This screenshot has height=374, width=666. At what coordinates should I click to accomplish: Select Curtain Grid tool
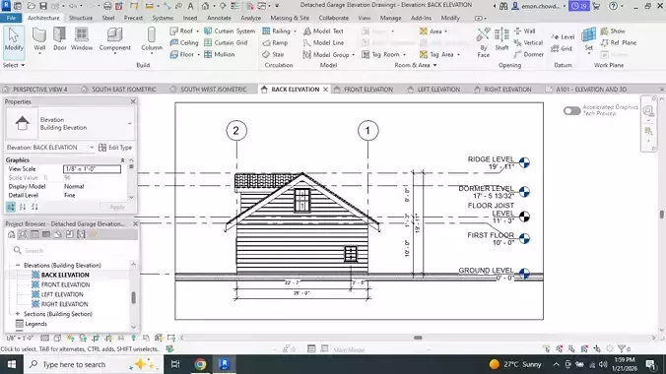click(226, 43)
